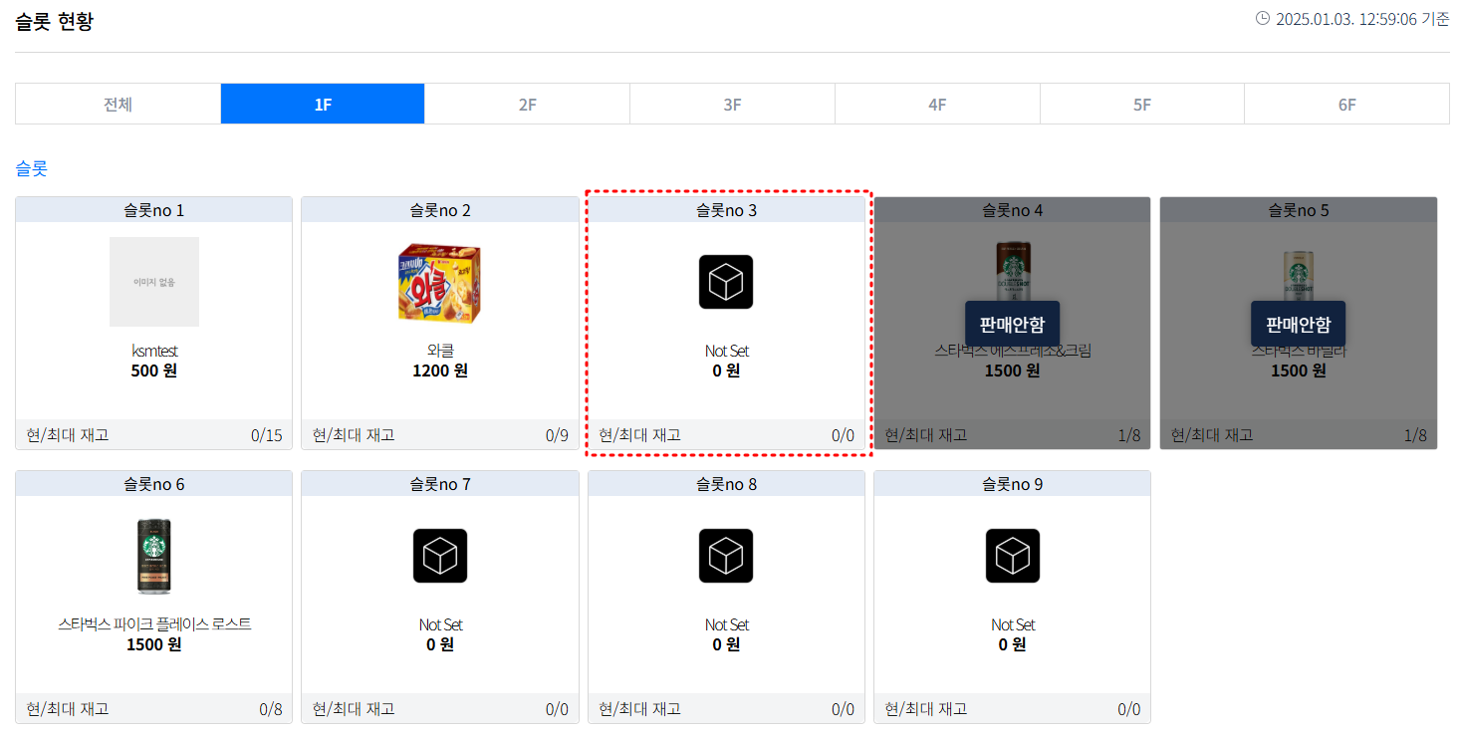Click the 0/15 stock counter on slot 1
Viewport: 1458px width, 738px height.
(267, 434)
